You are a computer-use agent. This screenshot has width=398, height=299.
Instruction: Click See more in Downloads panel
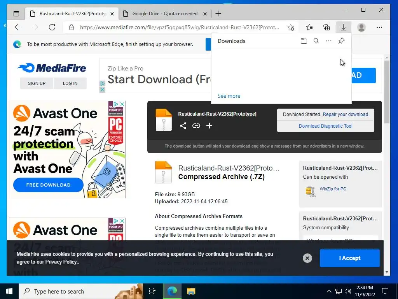pyautogui.click(x=229, y=96)
